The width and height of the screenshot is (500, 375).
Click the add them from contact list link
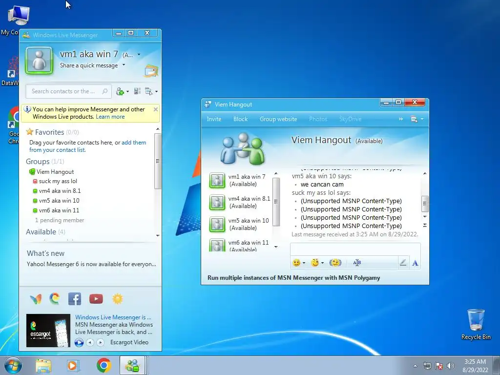[x=88, y=146]
